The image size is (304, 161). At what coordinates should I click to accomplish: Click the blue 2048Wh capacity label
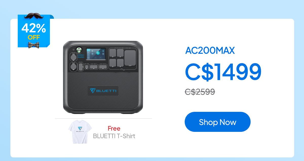[x=81, y=57]
